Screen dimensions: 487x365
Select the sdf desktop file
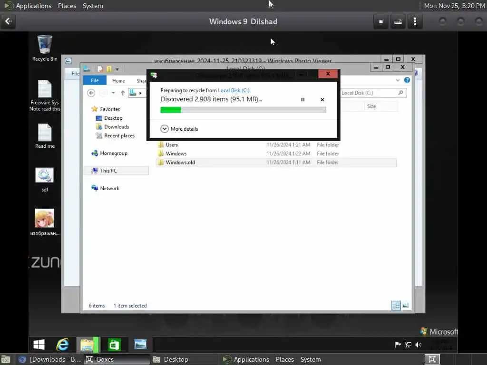[45, 180]
